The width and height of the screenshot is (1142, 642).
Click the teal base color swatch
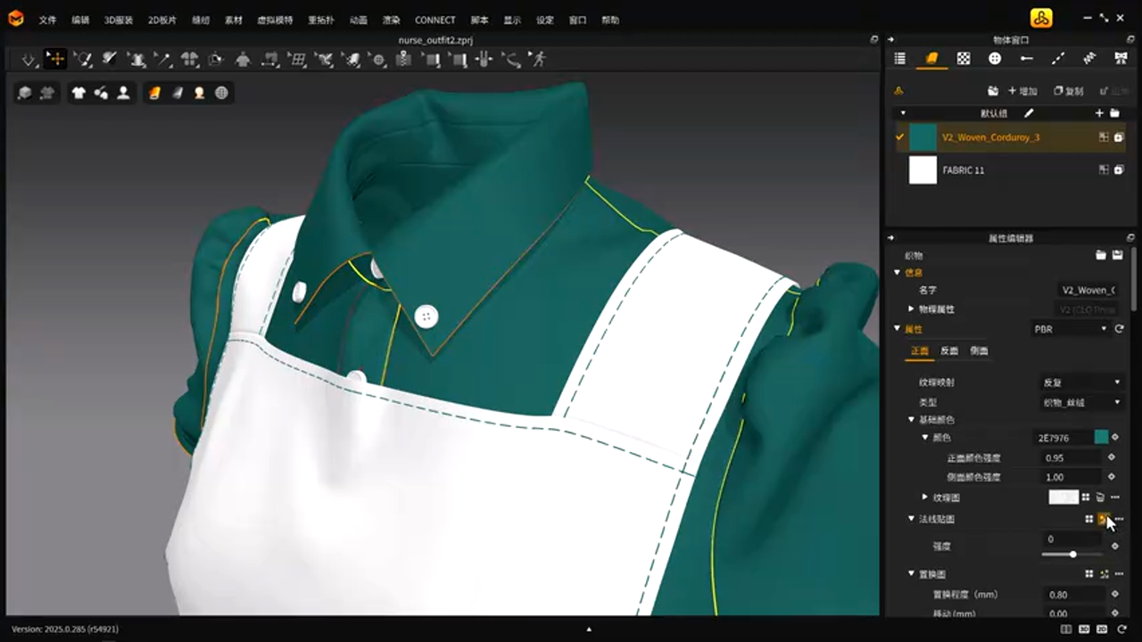(x=1101, y=438)
